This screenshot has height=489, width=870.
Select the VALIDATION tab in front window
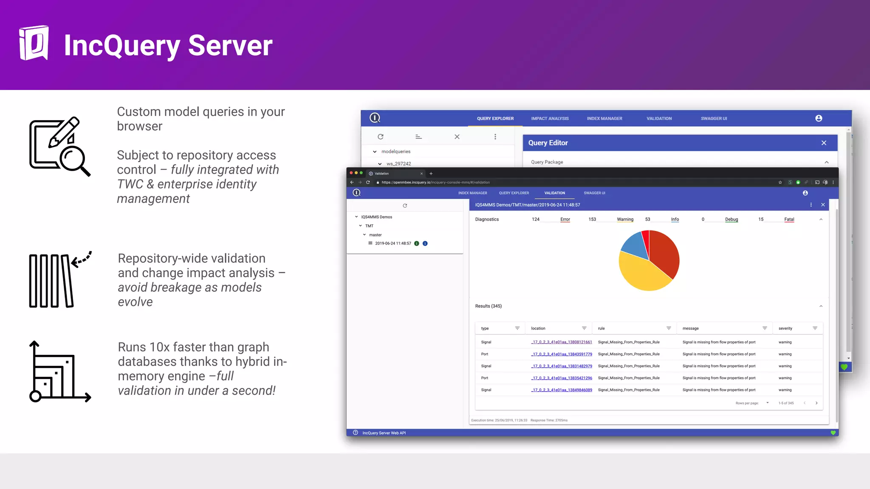[555, 193]
